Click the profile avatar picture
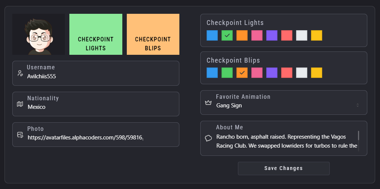 39,34
